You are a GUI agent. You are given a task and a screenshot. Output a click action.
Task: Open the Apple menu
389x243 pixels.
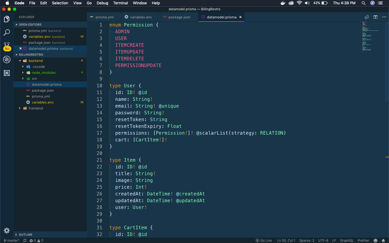click(x=7, y=3)
